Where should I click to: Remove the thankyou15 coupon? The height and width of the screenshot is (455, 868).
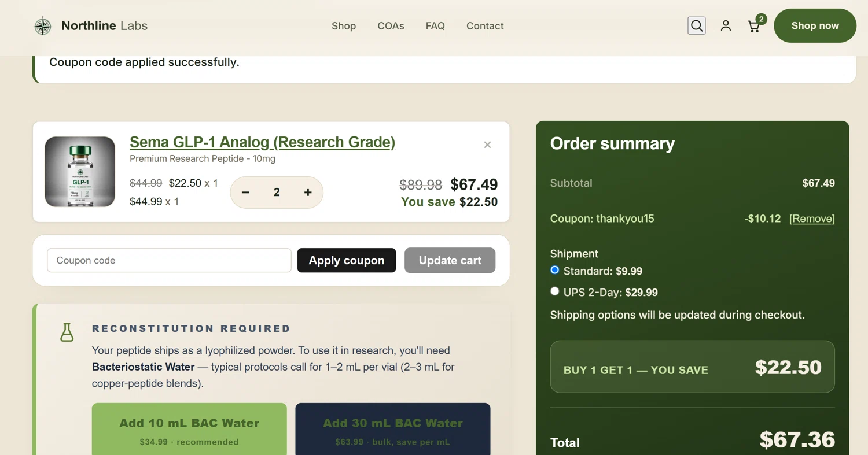tap(812, 219)
